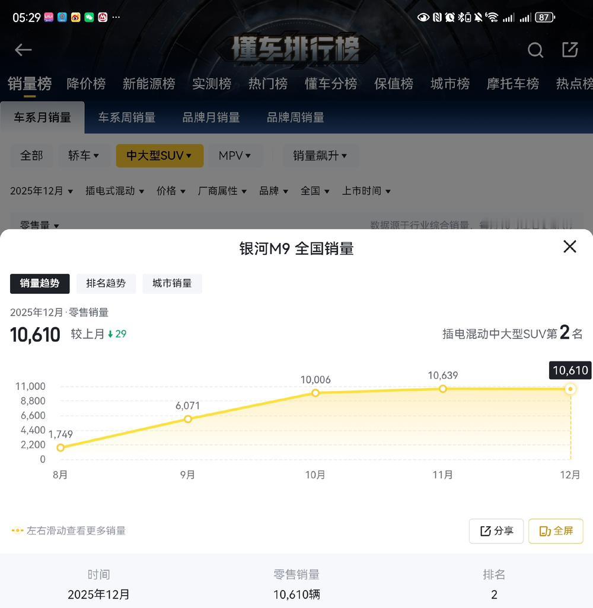Select the 全部 category filter
Viewport: 593px width, 608px height.
tap(31, 156)
